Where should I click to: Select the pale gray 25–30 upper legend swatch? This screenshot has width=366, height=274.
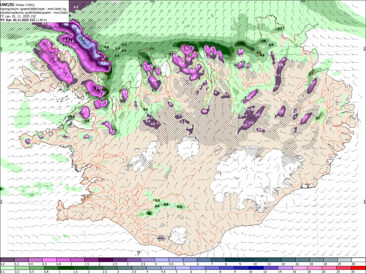[x=344, y=260]
